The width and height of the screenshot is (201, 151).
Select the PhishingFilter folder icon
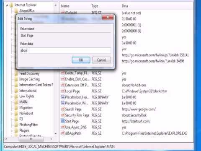tap(16, 125)
